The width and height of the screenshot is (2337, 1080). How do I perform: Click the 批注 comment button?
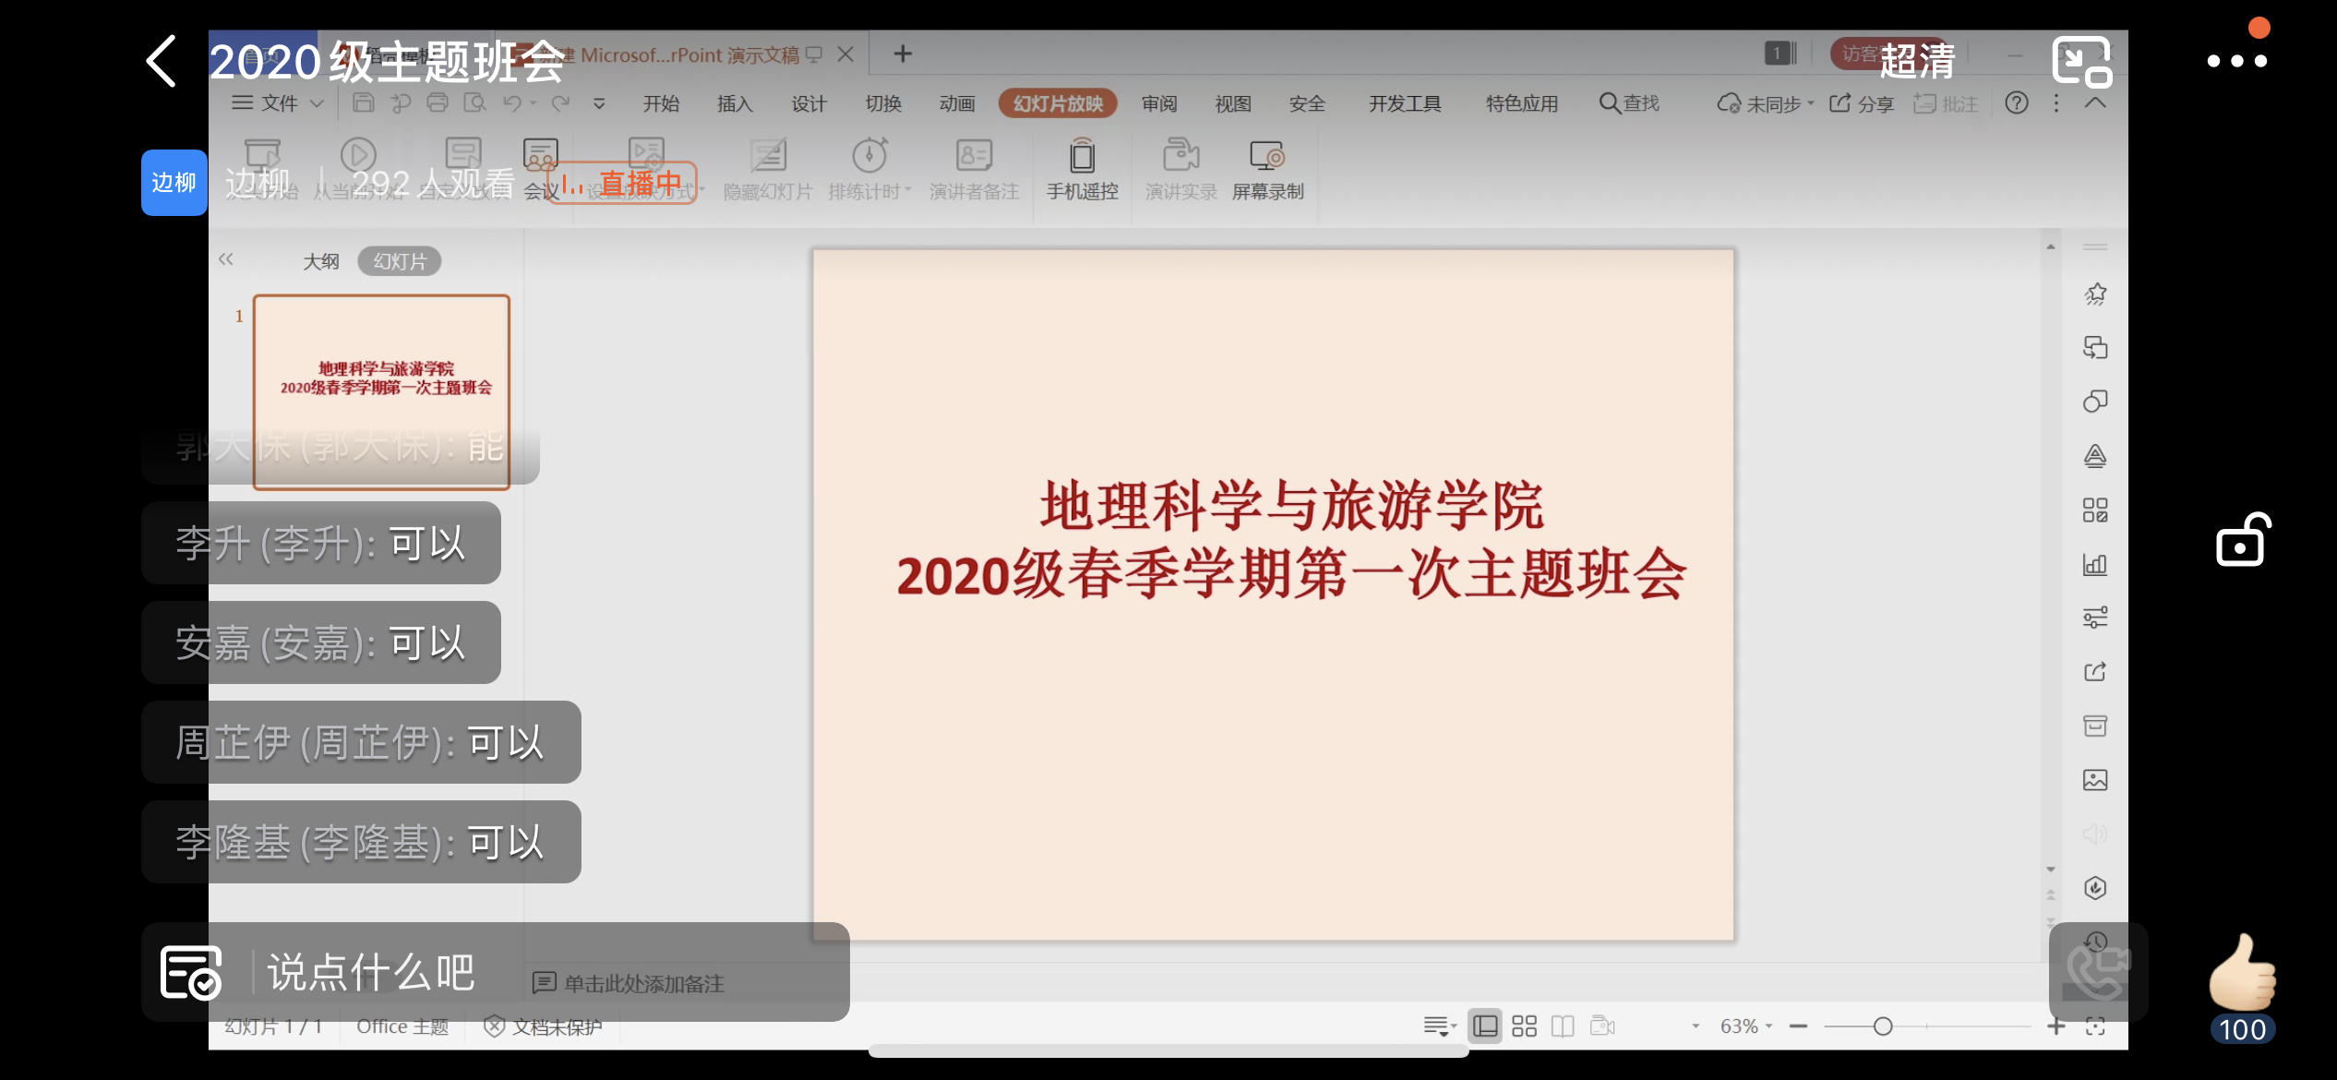pyautogui.click(x=1946, y=103)
